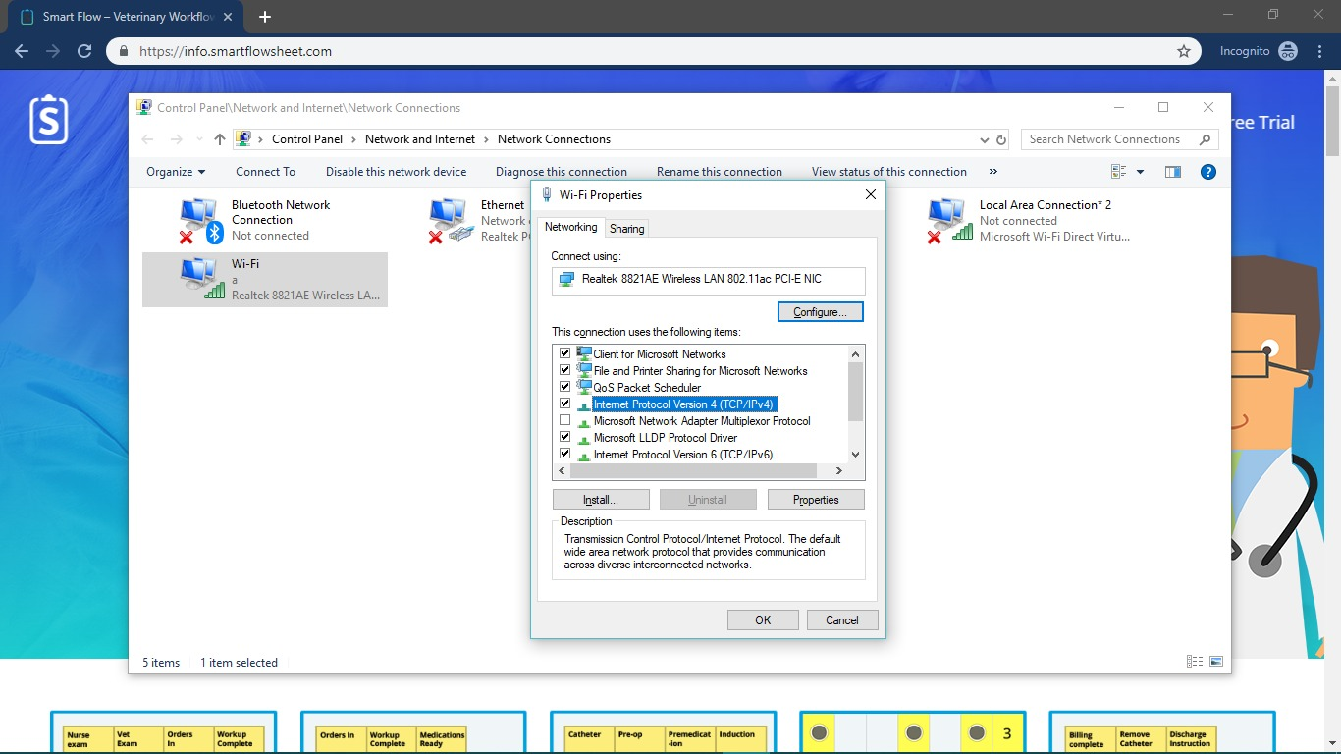Click Search Network Connections field
The image size is (1341, 754).
[x=1119, y=139]
